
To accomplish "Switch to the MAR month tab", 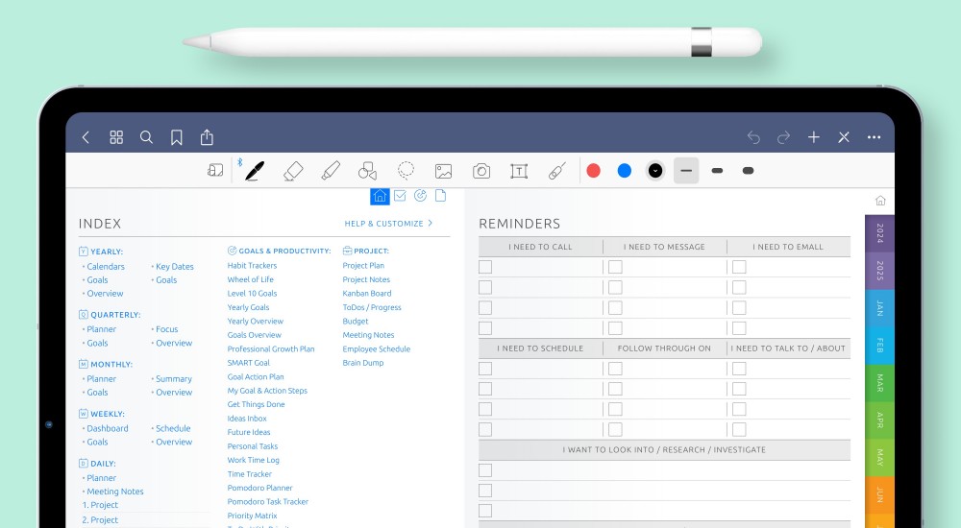I will coord(879,383).
